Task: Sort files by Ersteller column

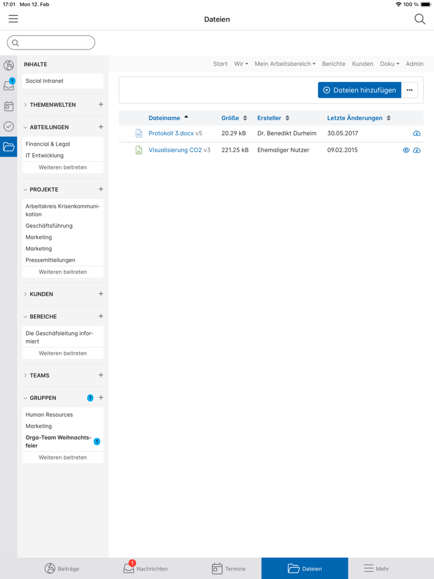Action: point(273,118)
